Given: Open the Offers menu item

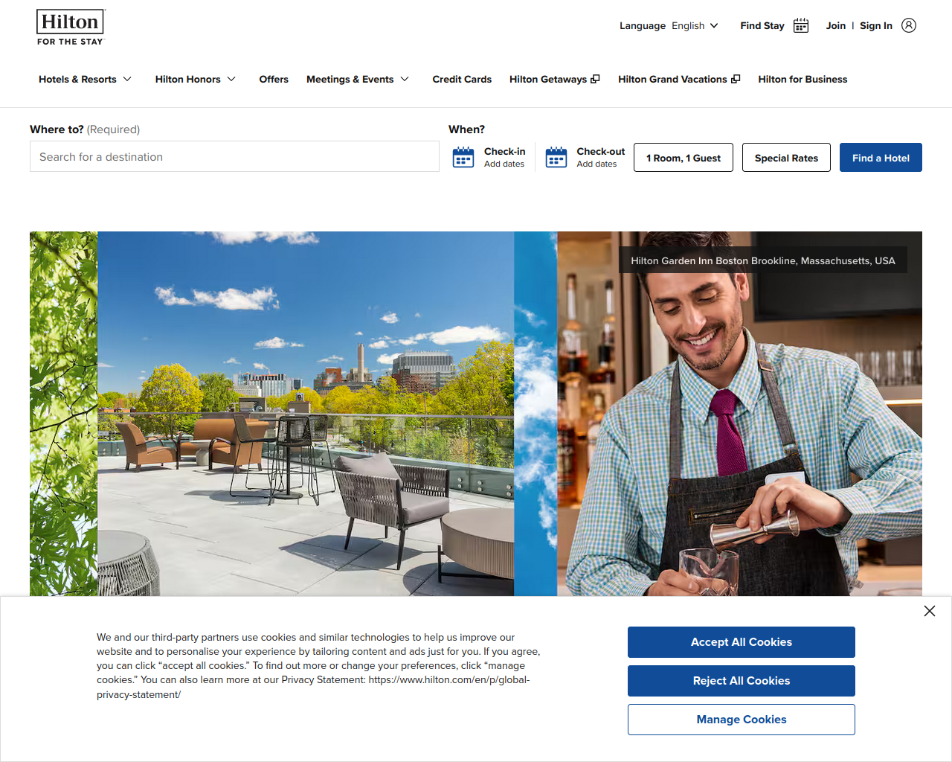Looking at the screenshot, I should click(x=274, y=79).
